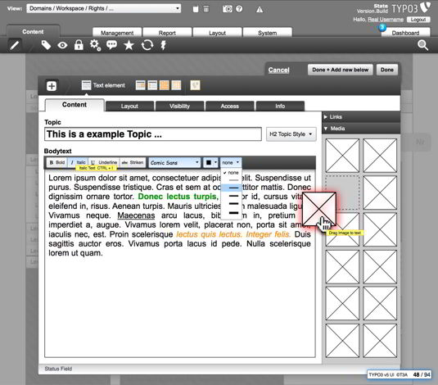Collapse the Media panel
Image resolution: width=438 pixels, height=385 pixels.
361,129
